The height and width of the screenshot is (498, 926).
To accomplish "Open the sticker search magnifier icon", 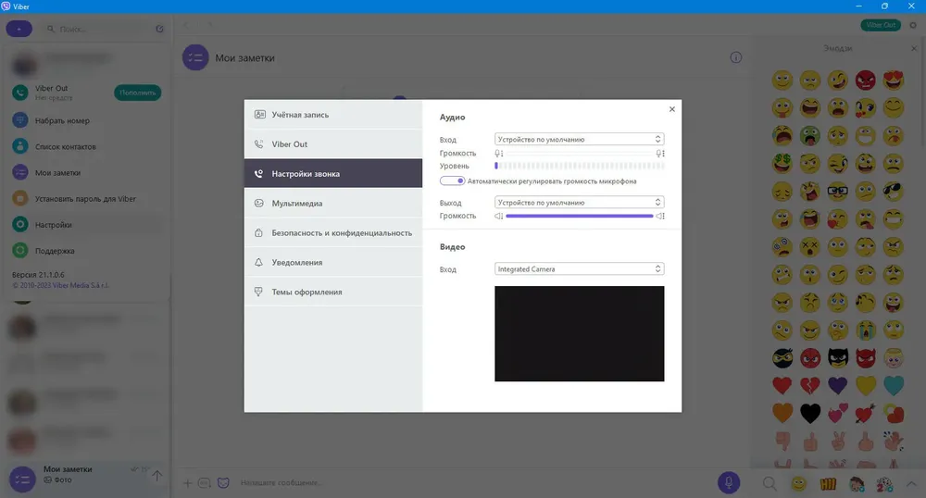I will (770, 484).
